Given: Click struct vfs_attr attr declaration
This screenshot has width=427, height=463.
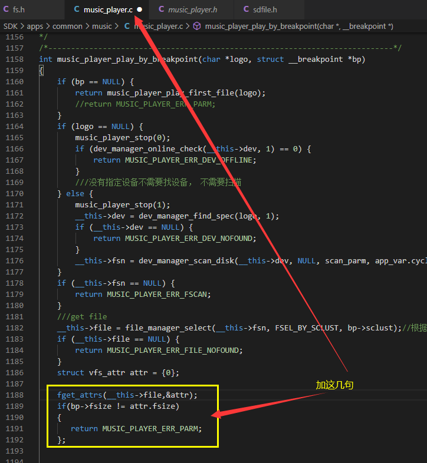Looking at the screenshot, I should (118, 373).
